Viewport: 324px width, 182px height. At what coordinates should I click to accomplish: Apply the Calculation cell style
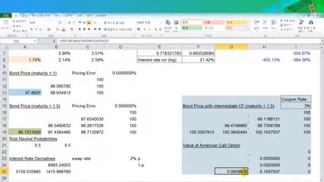click(x=236, y=28)
